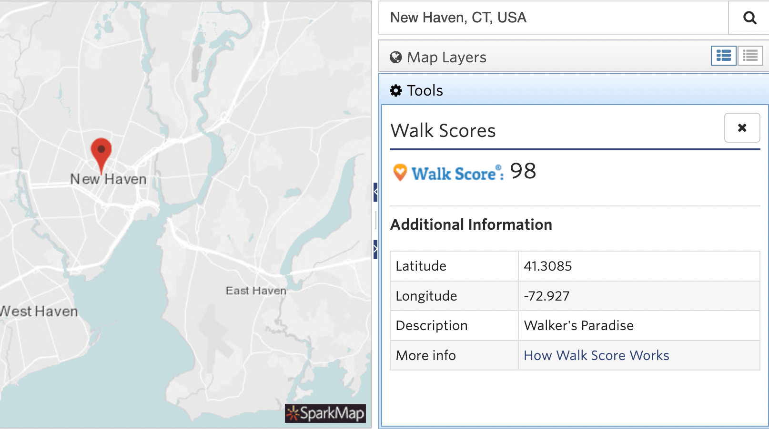Click the orange Walk Score pin logo
The width and height of the screenshot is (769, 429).
tap(400, 172)
